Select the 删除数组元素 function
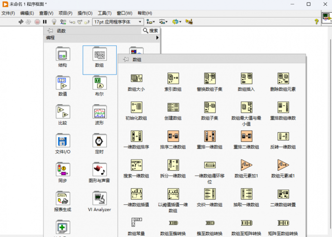This screenshot has height=237, width=332. 283,78
